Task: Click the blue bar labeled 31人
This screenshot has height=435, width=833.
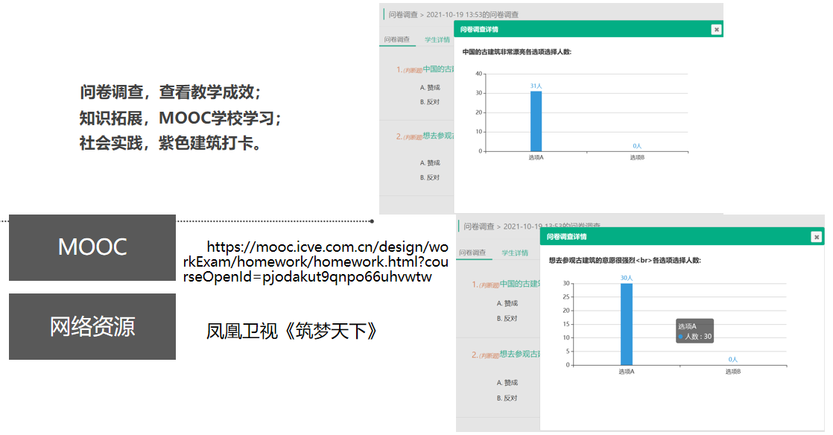Action: click(x=536, y=121)
